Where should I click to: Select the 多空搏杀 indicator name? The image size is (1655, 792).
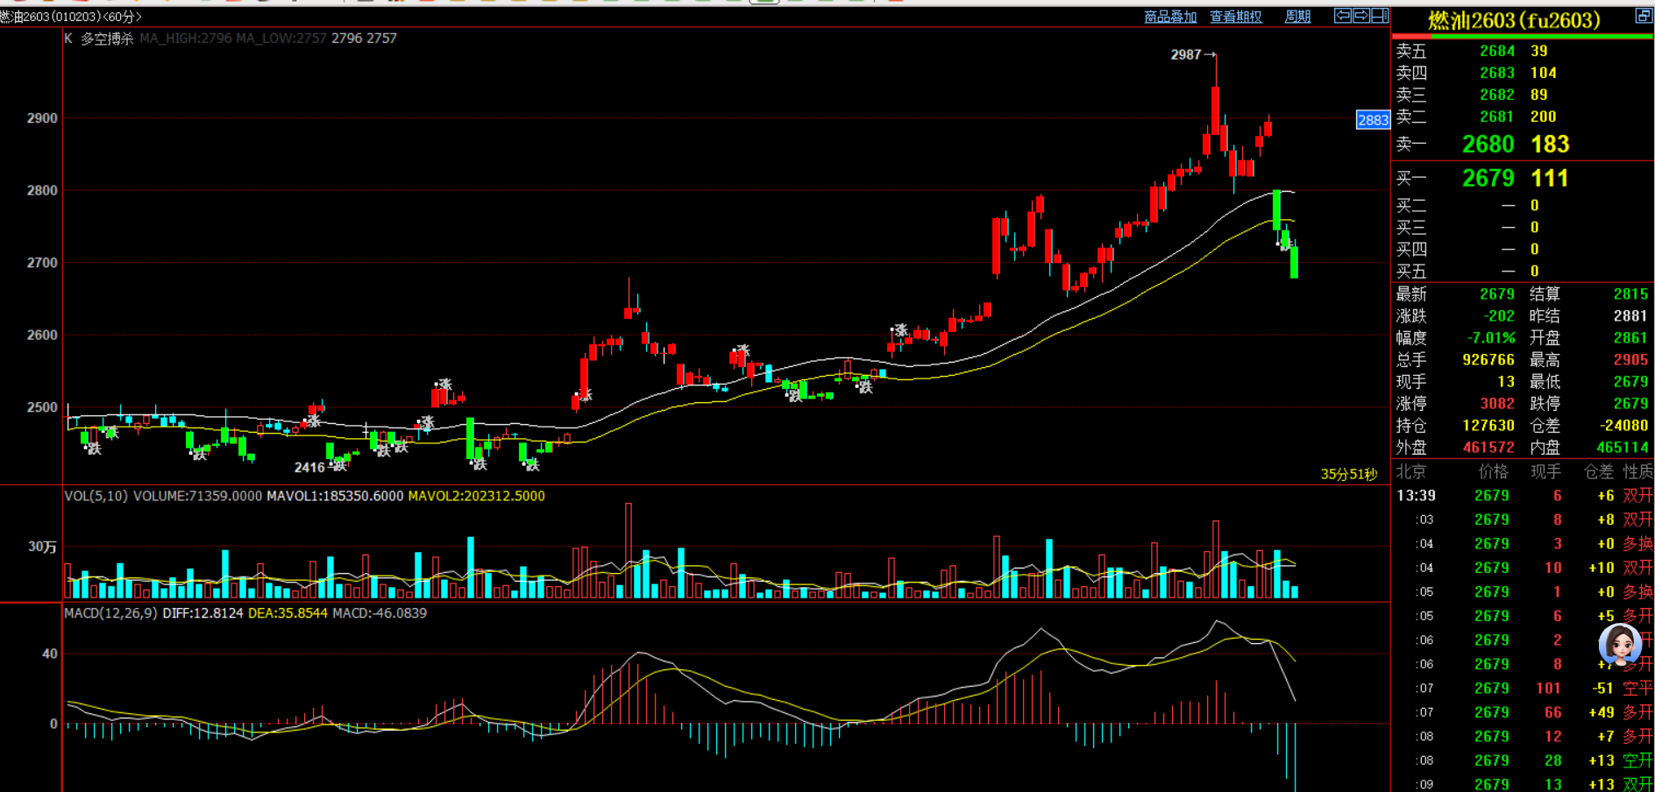click(x=107, y=39)
